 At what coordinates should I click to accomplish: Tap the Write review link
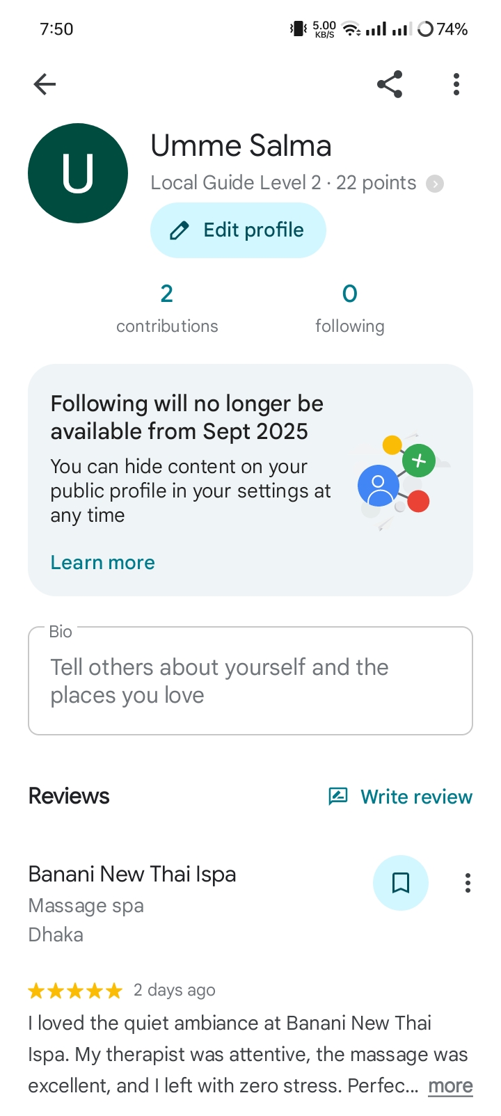pos(416,797)
